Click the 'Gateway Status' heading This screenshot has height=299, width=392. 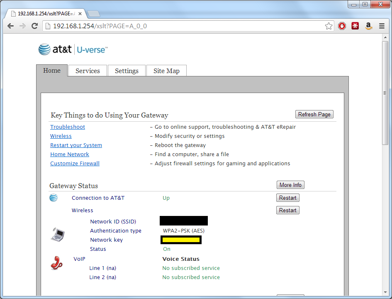pyautogui.click(x=74, y=186)
